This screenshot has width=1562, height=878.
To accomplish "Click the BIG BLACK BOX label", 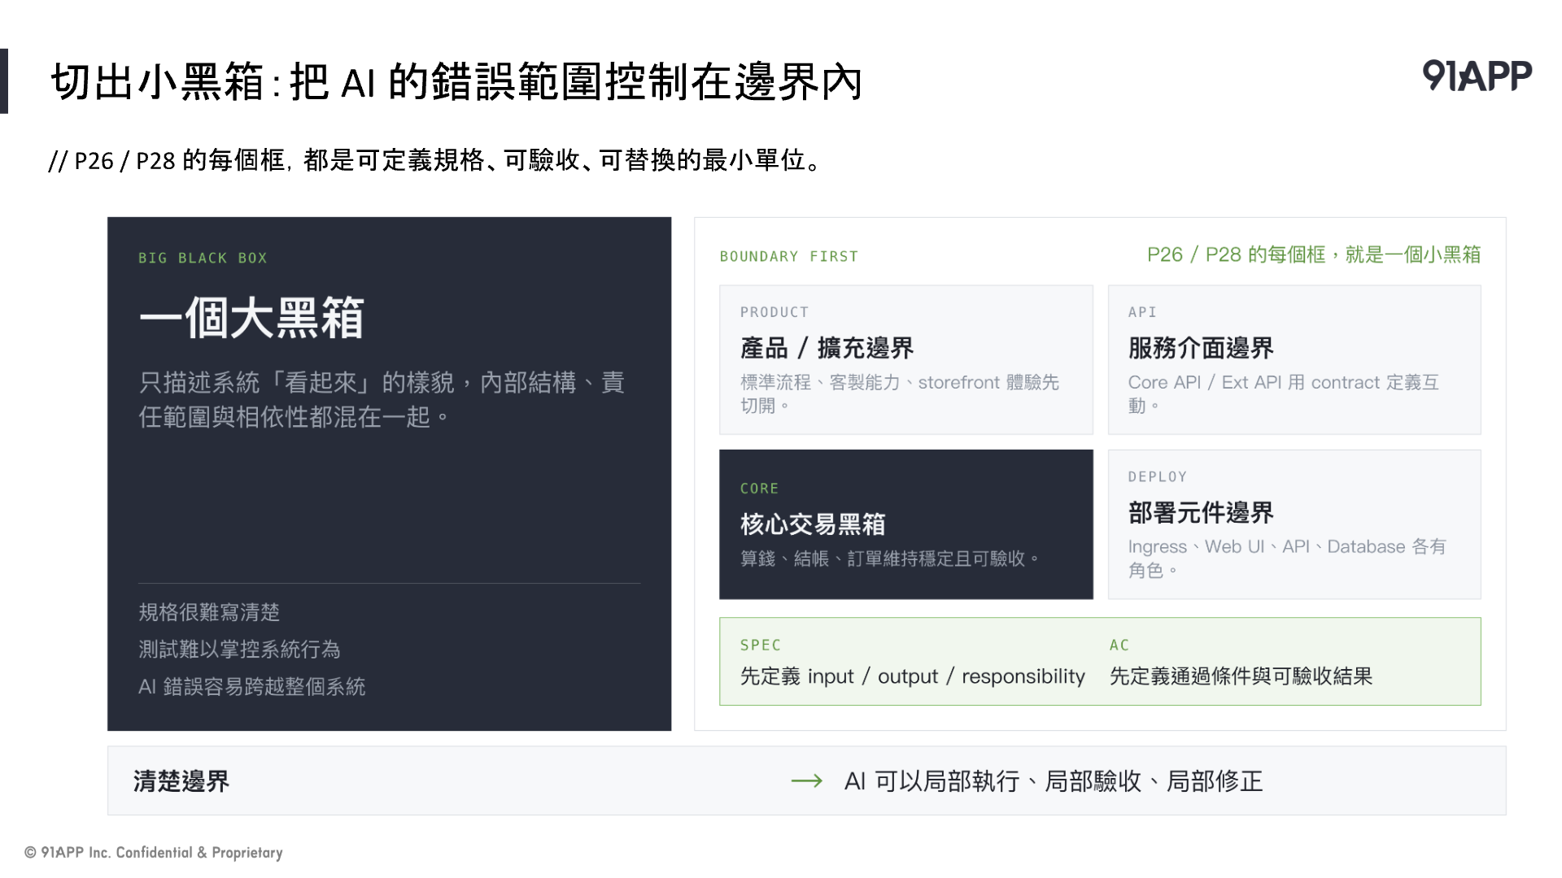I will (203, 258).
